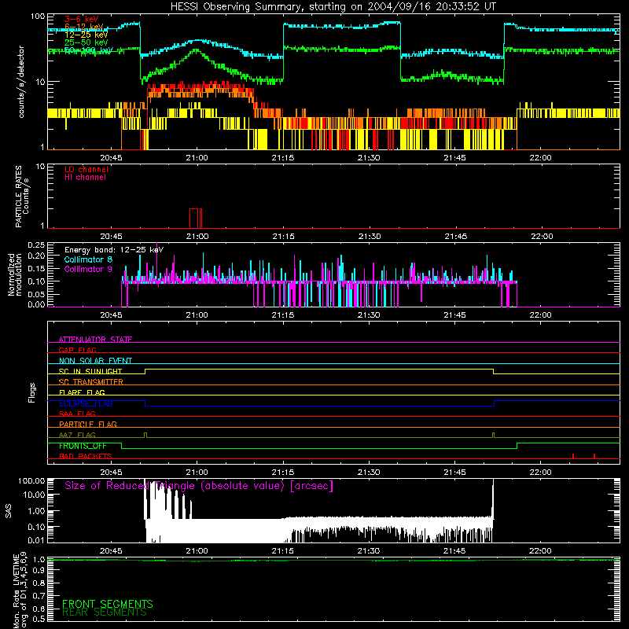Select the SC_TRANSMITTER flag label

tap(91, 381)
